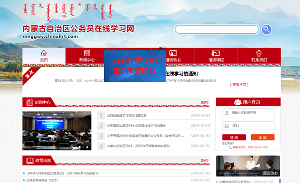Open the 培训课程 navigation tab
300x183 pixels.
pos(216,56)
